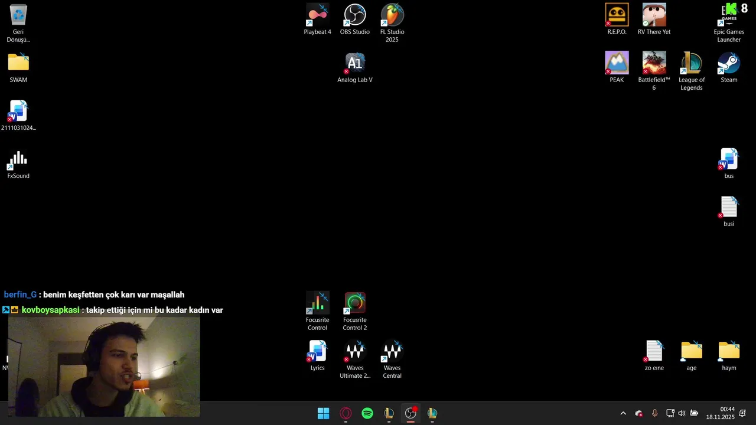The width and height of the screenshot is (756, 425).
Task: Switch to OBS recording in taskbar
Action: click(410, 413)
